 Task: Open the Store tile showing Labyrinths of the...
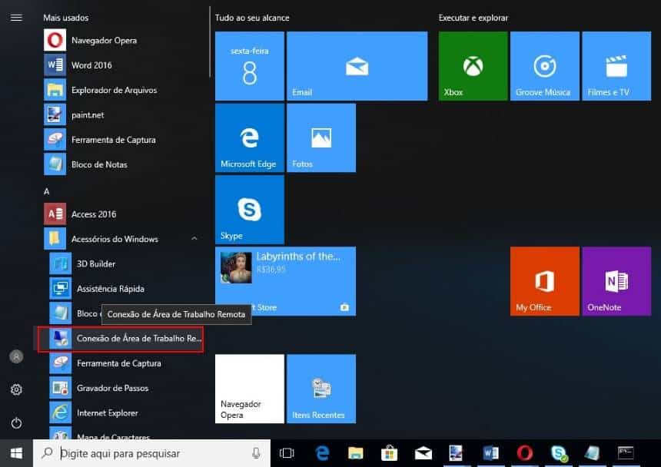coord(285,281)
